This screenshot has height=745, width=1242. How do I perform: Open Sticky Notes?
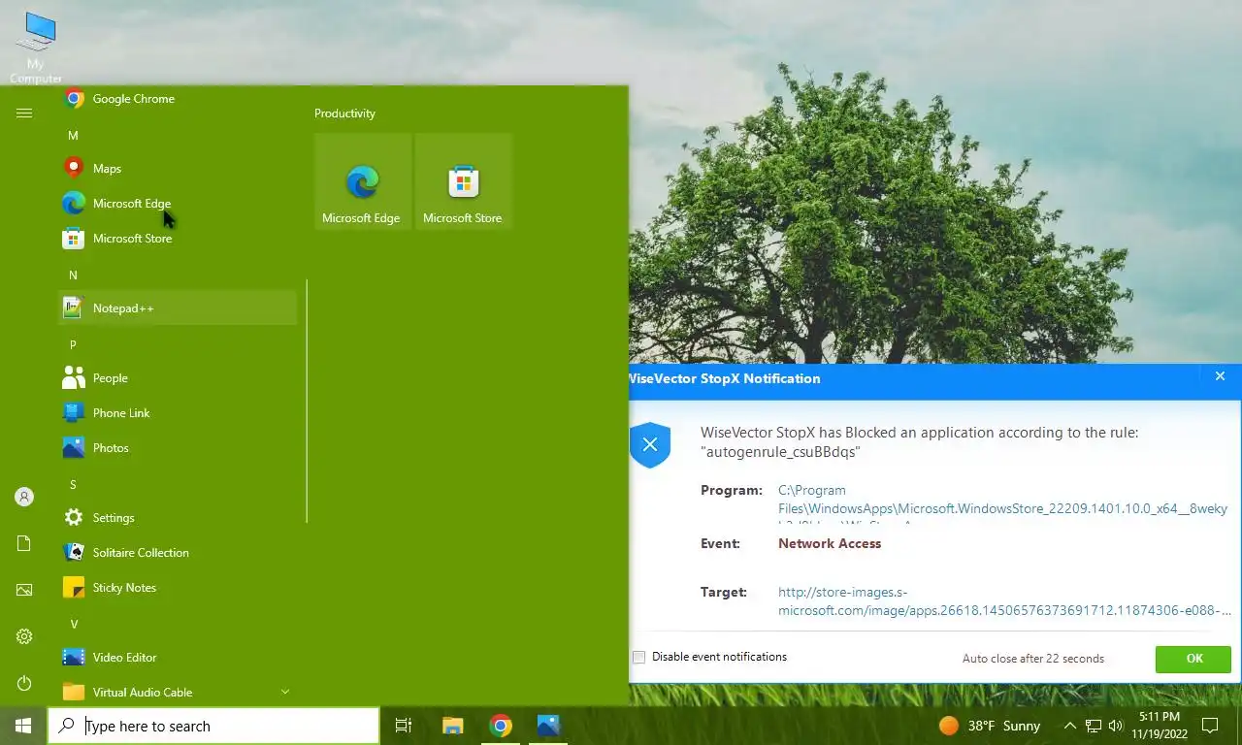click(178, 588)
